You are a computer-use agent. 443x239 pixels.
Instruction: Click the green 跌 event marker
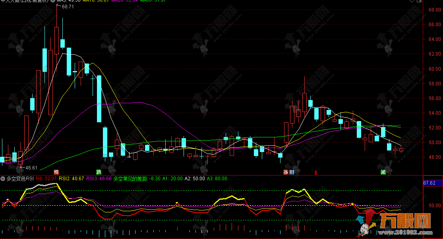click(99, 172)
